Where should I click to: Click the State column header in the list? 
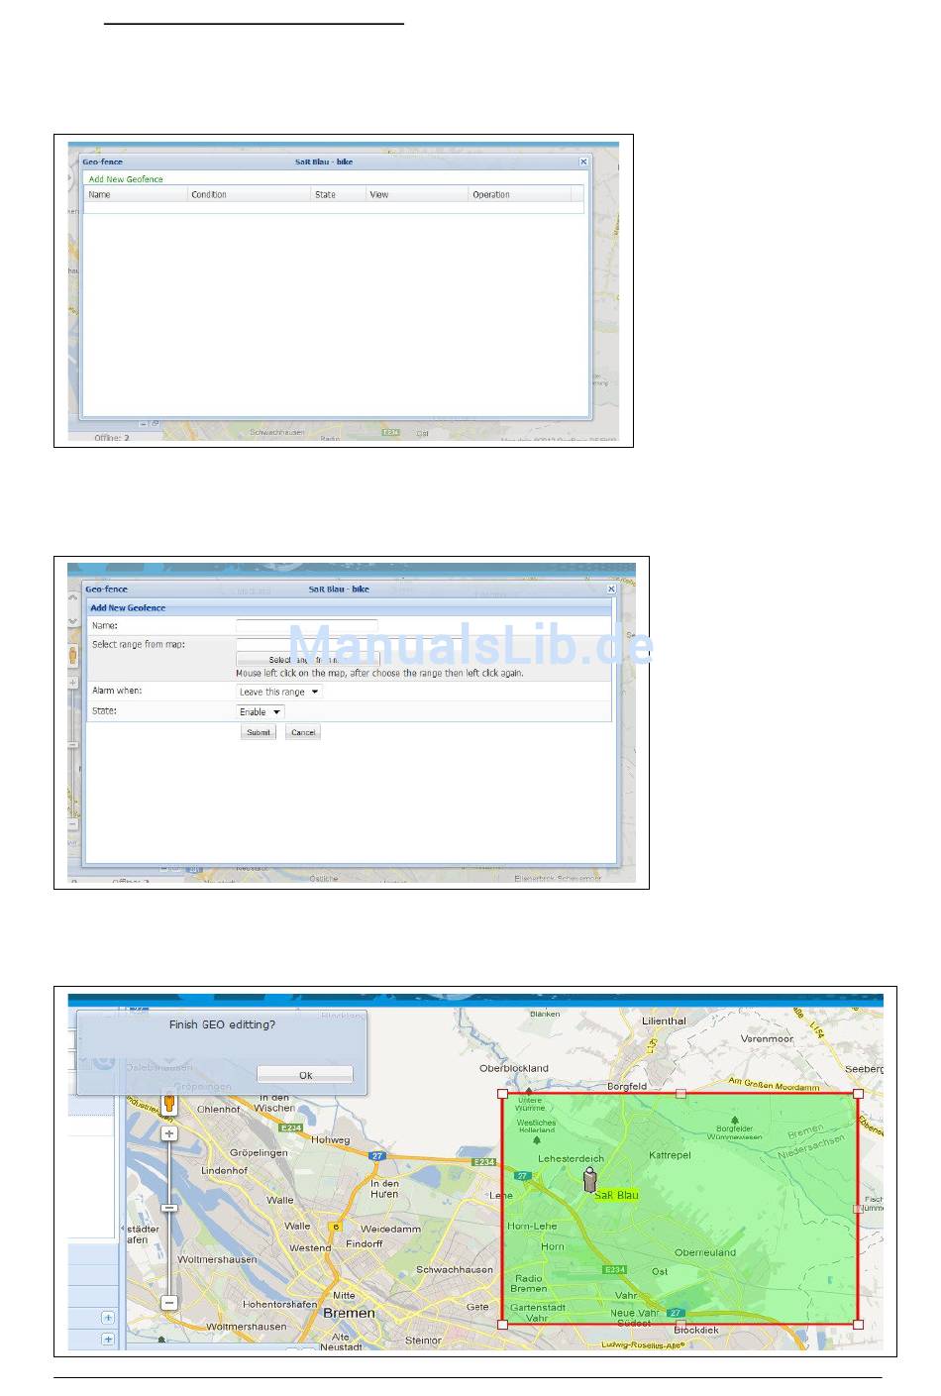point(339,194)
